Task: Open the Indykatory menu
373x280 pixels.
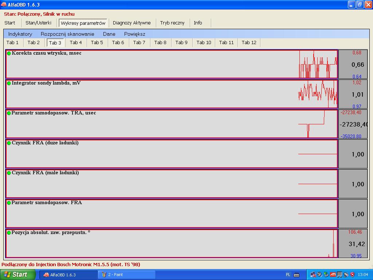Action: coord(20,34)
